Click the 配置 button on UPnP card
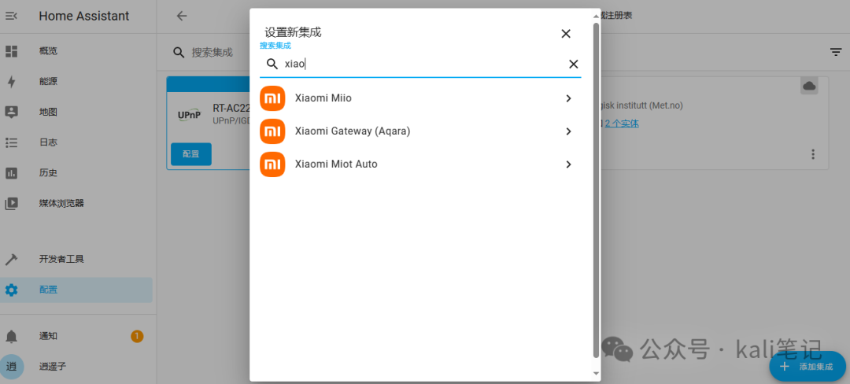850x384 pixels. pos(190,154)
